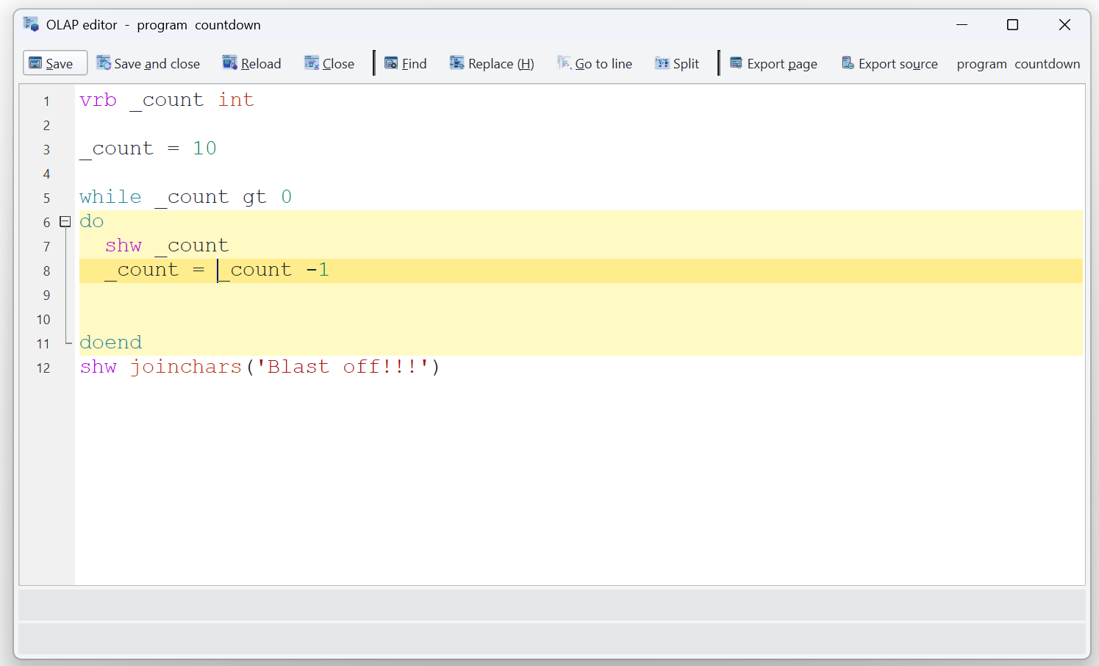Choose Save and close text

157,64
